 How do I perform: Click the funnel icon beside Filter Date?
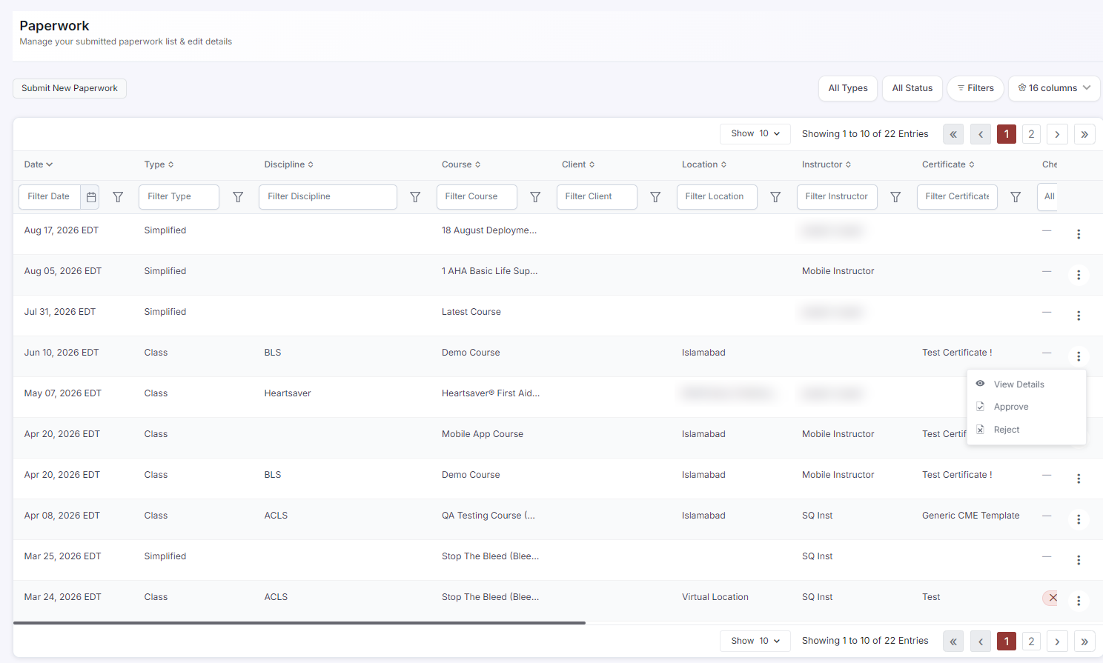pos(118,197)
